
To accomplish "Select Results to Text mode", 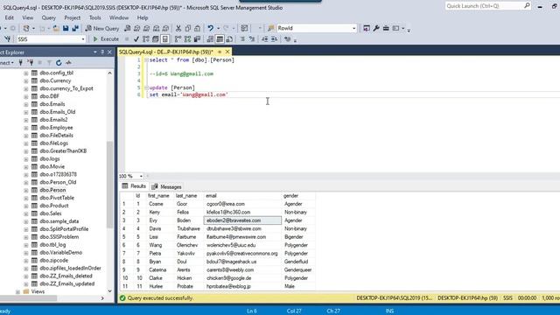I will 210,38.
